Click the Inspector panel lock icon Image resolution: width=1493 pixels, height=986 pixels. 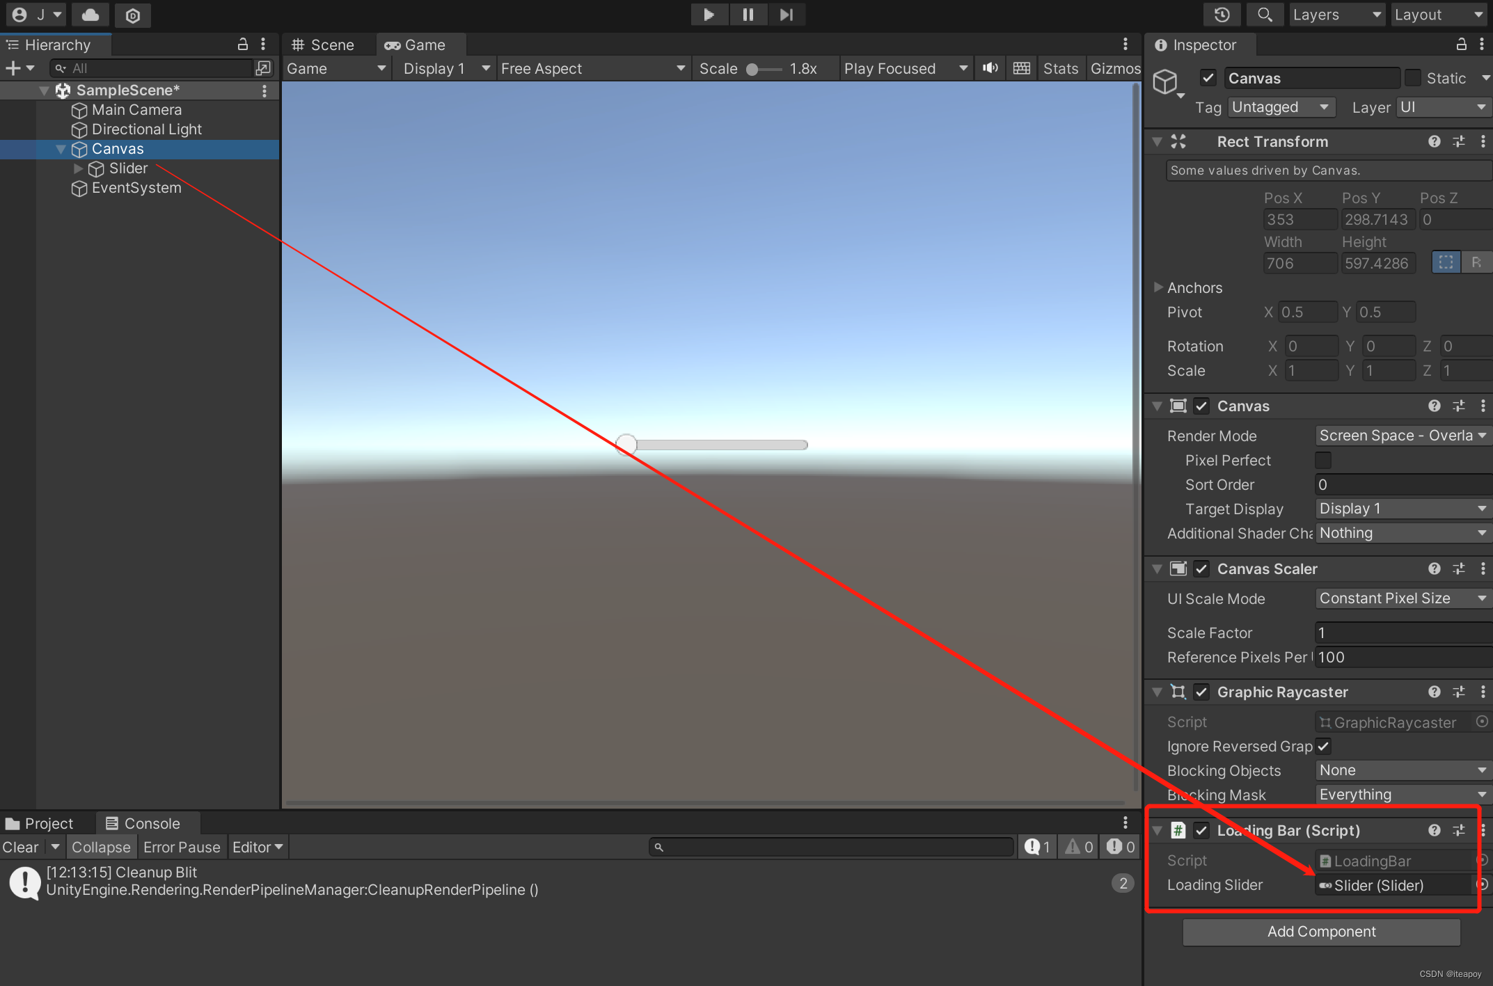[1459, 44]
